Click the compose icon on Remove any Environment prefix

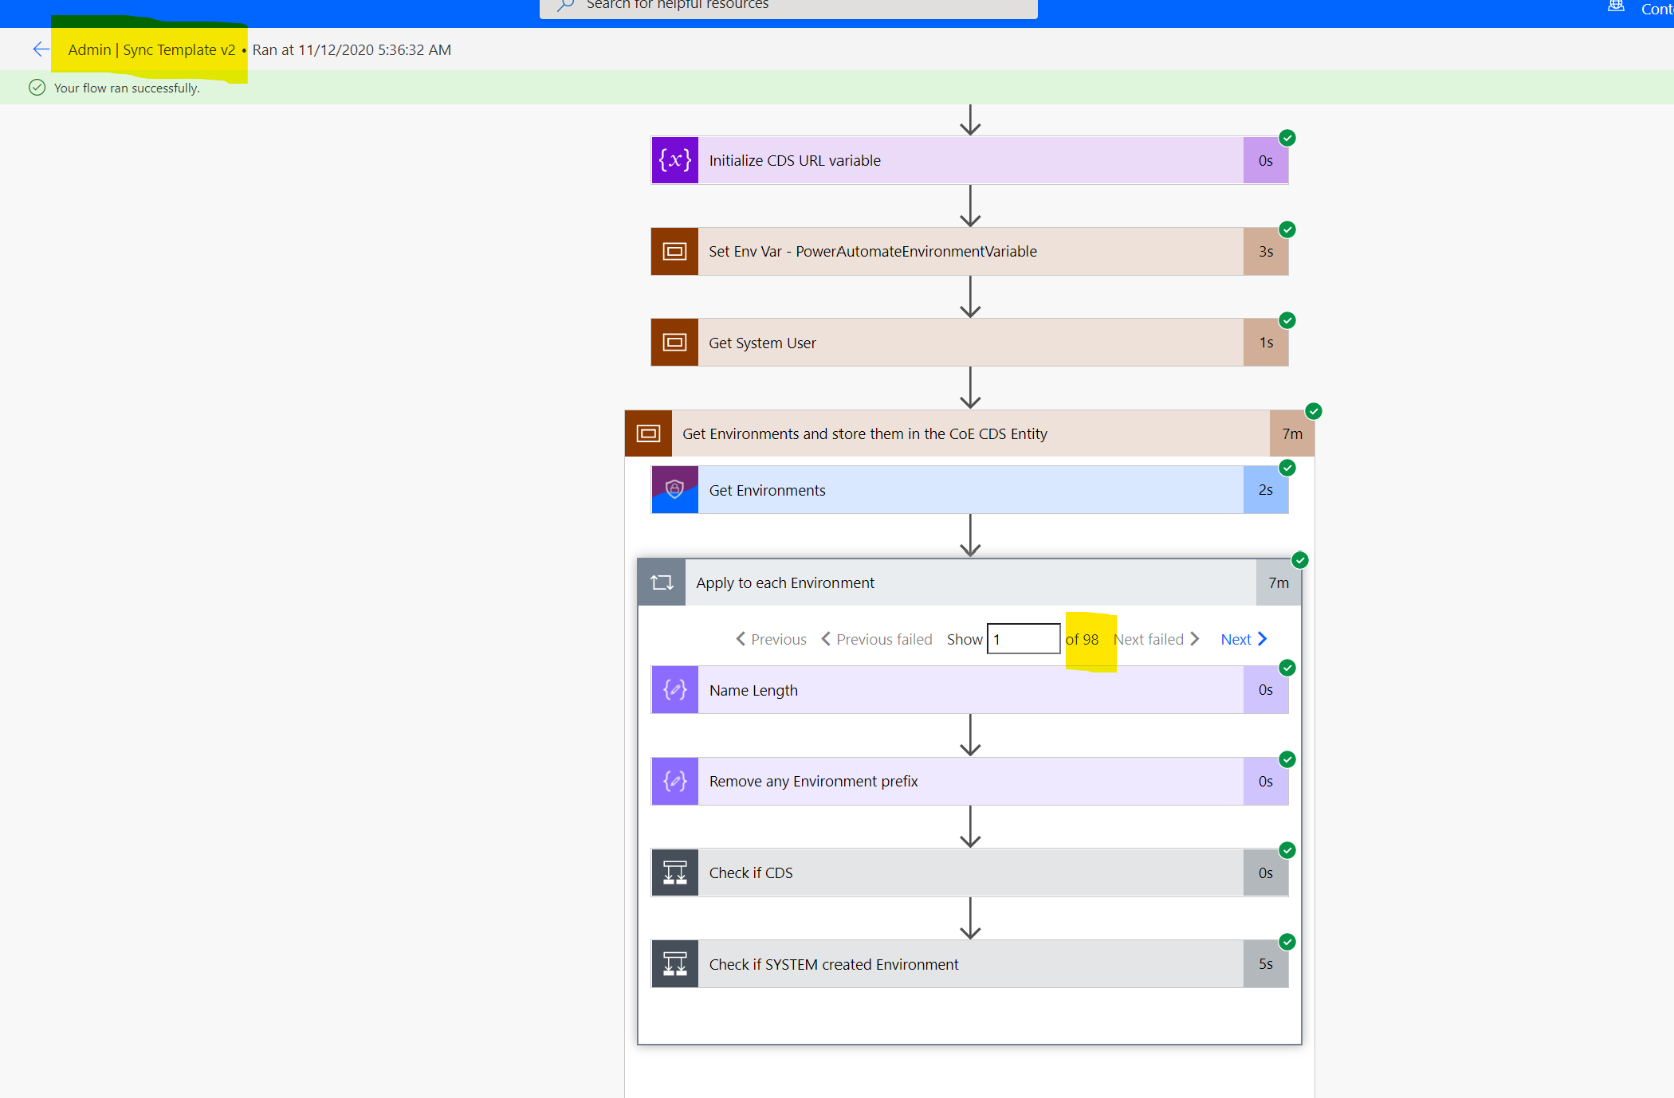[x=674, y=781]
